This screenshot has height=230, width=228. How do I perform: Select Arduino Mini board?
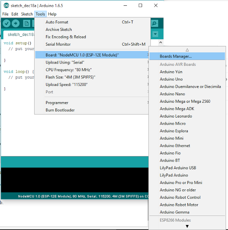(187, 138)
